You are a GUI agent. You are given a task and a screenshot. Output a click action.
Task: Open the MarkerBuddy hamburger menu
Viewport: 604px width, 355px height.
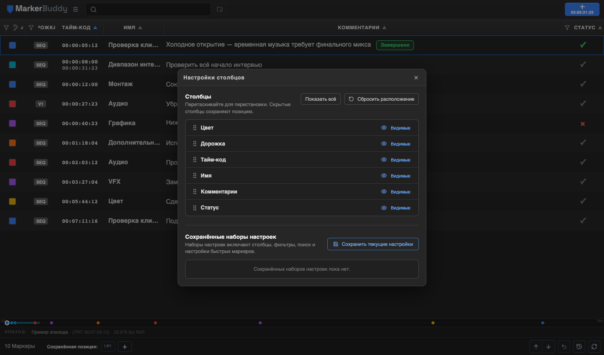tap(75, 9)
